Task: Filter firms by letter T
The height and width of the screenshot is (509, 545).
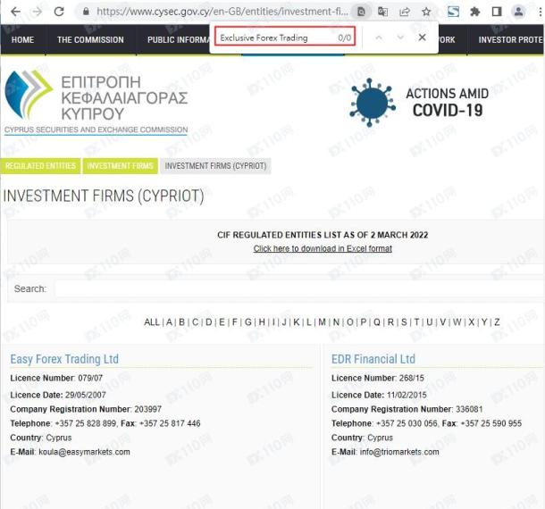Action: point(416,322)
